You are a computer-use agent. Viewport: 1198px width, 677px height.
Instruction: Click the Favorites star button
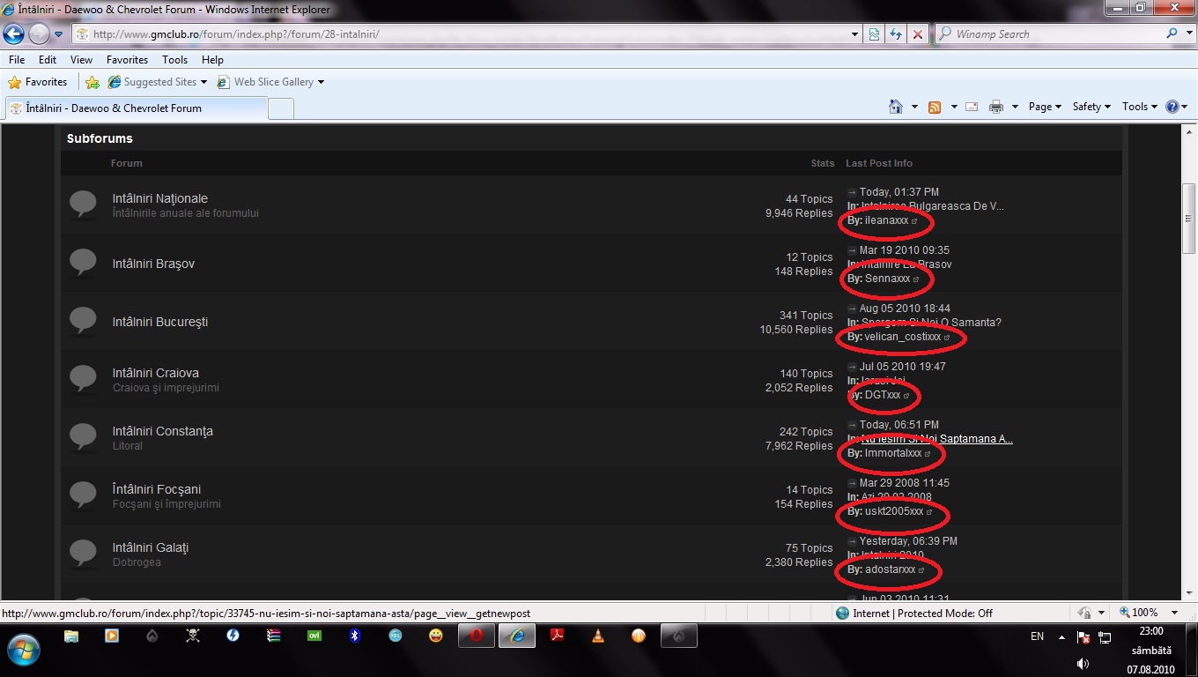point(37,82)
